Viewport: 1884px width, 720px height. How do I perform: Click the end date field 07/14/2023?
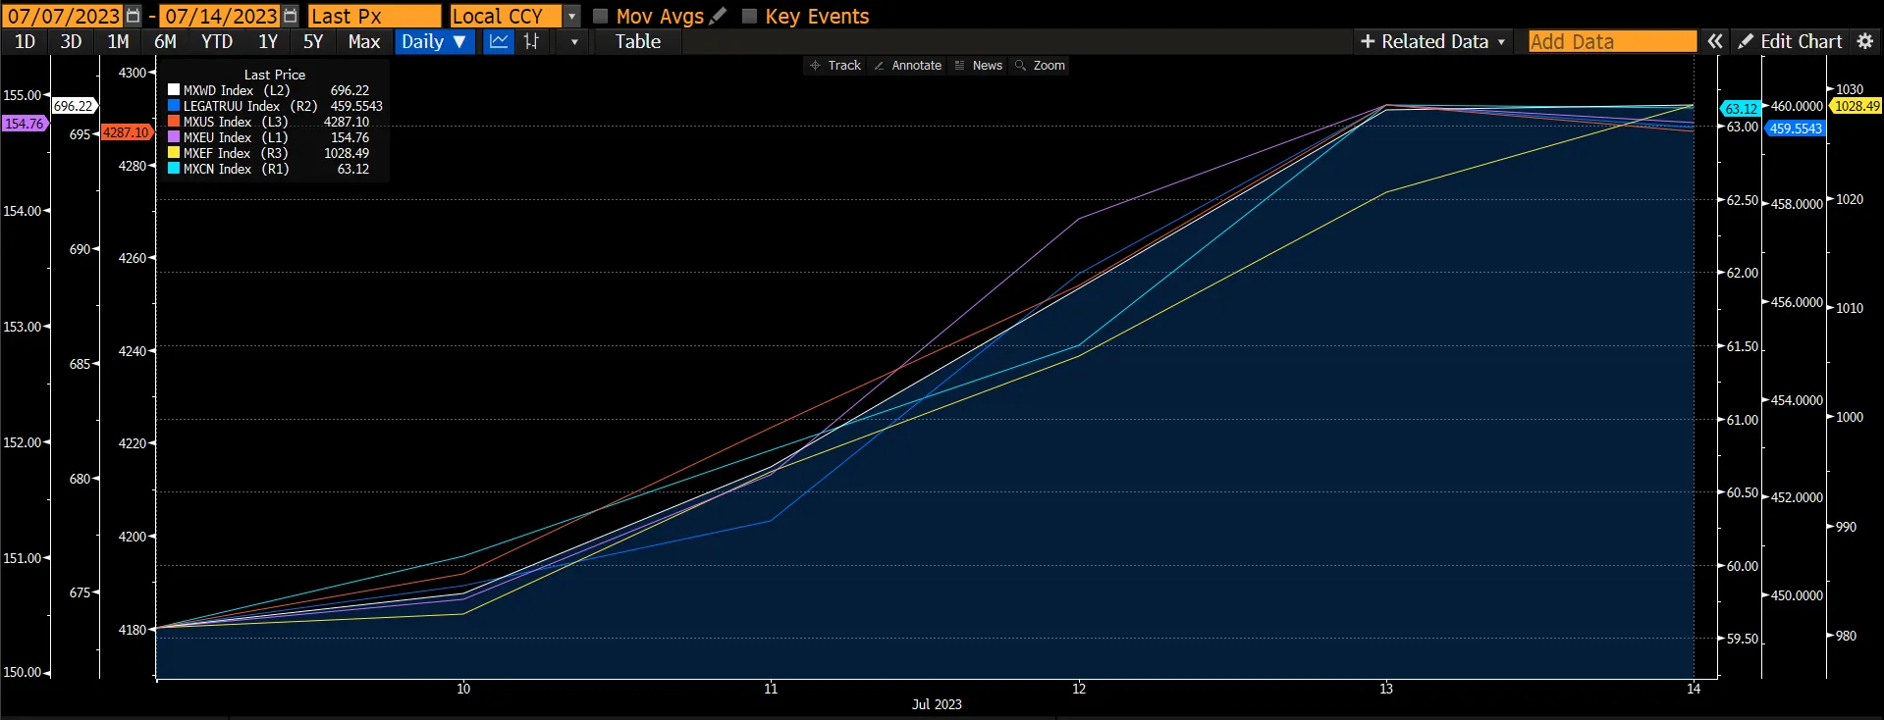pos(221,16)
